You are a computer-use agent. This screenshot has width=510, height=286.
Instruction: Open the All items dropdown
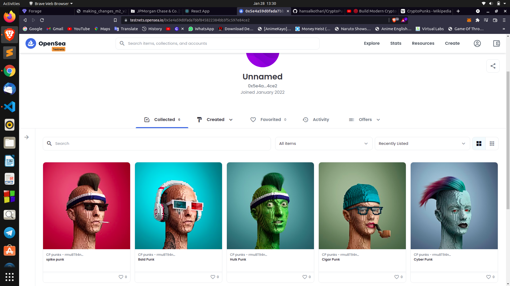click(324, 144)
